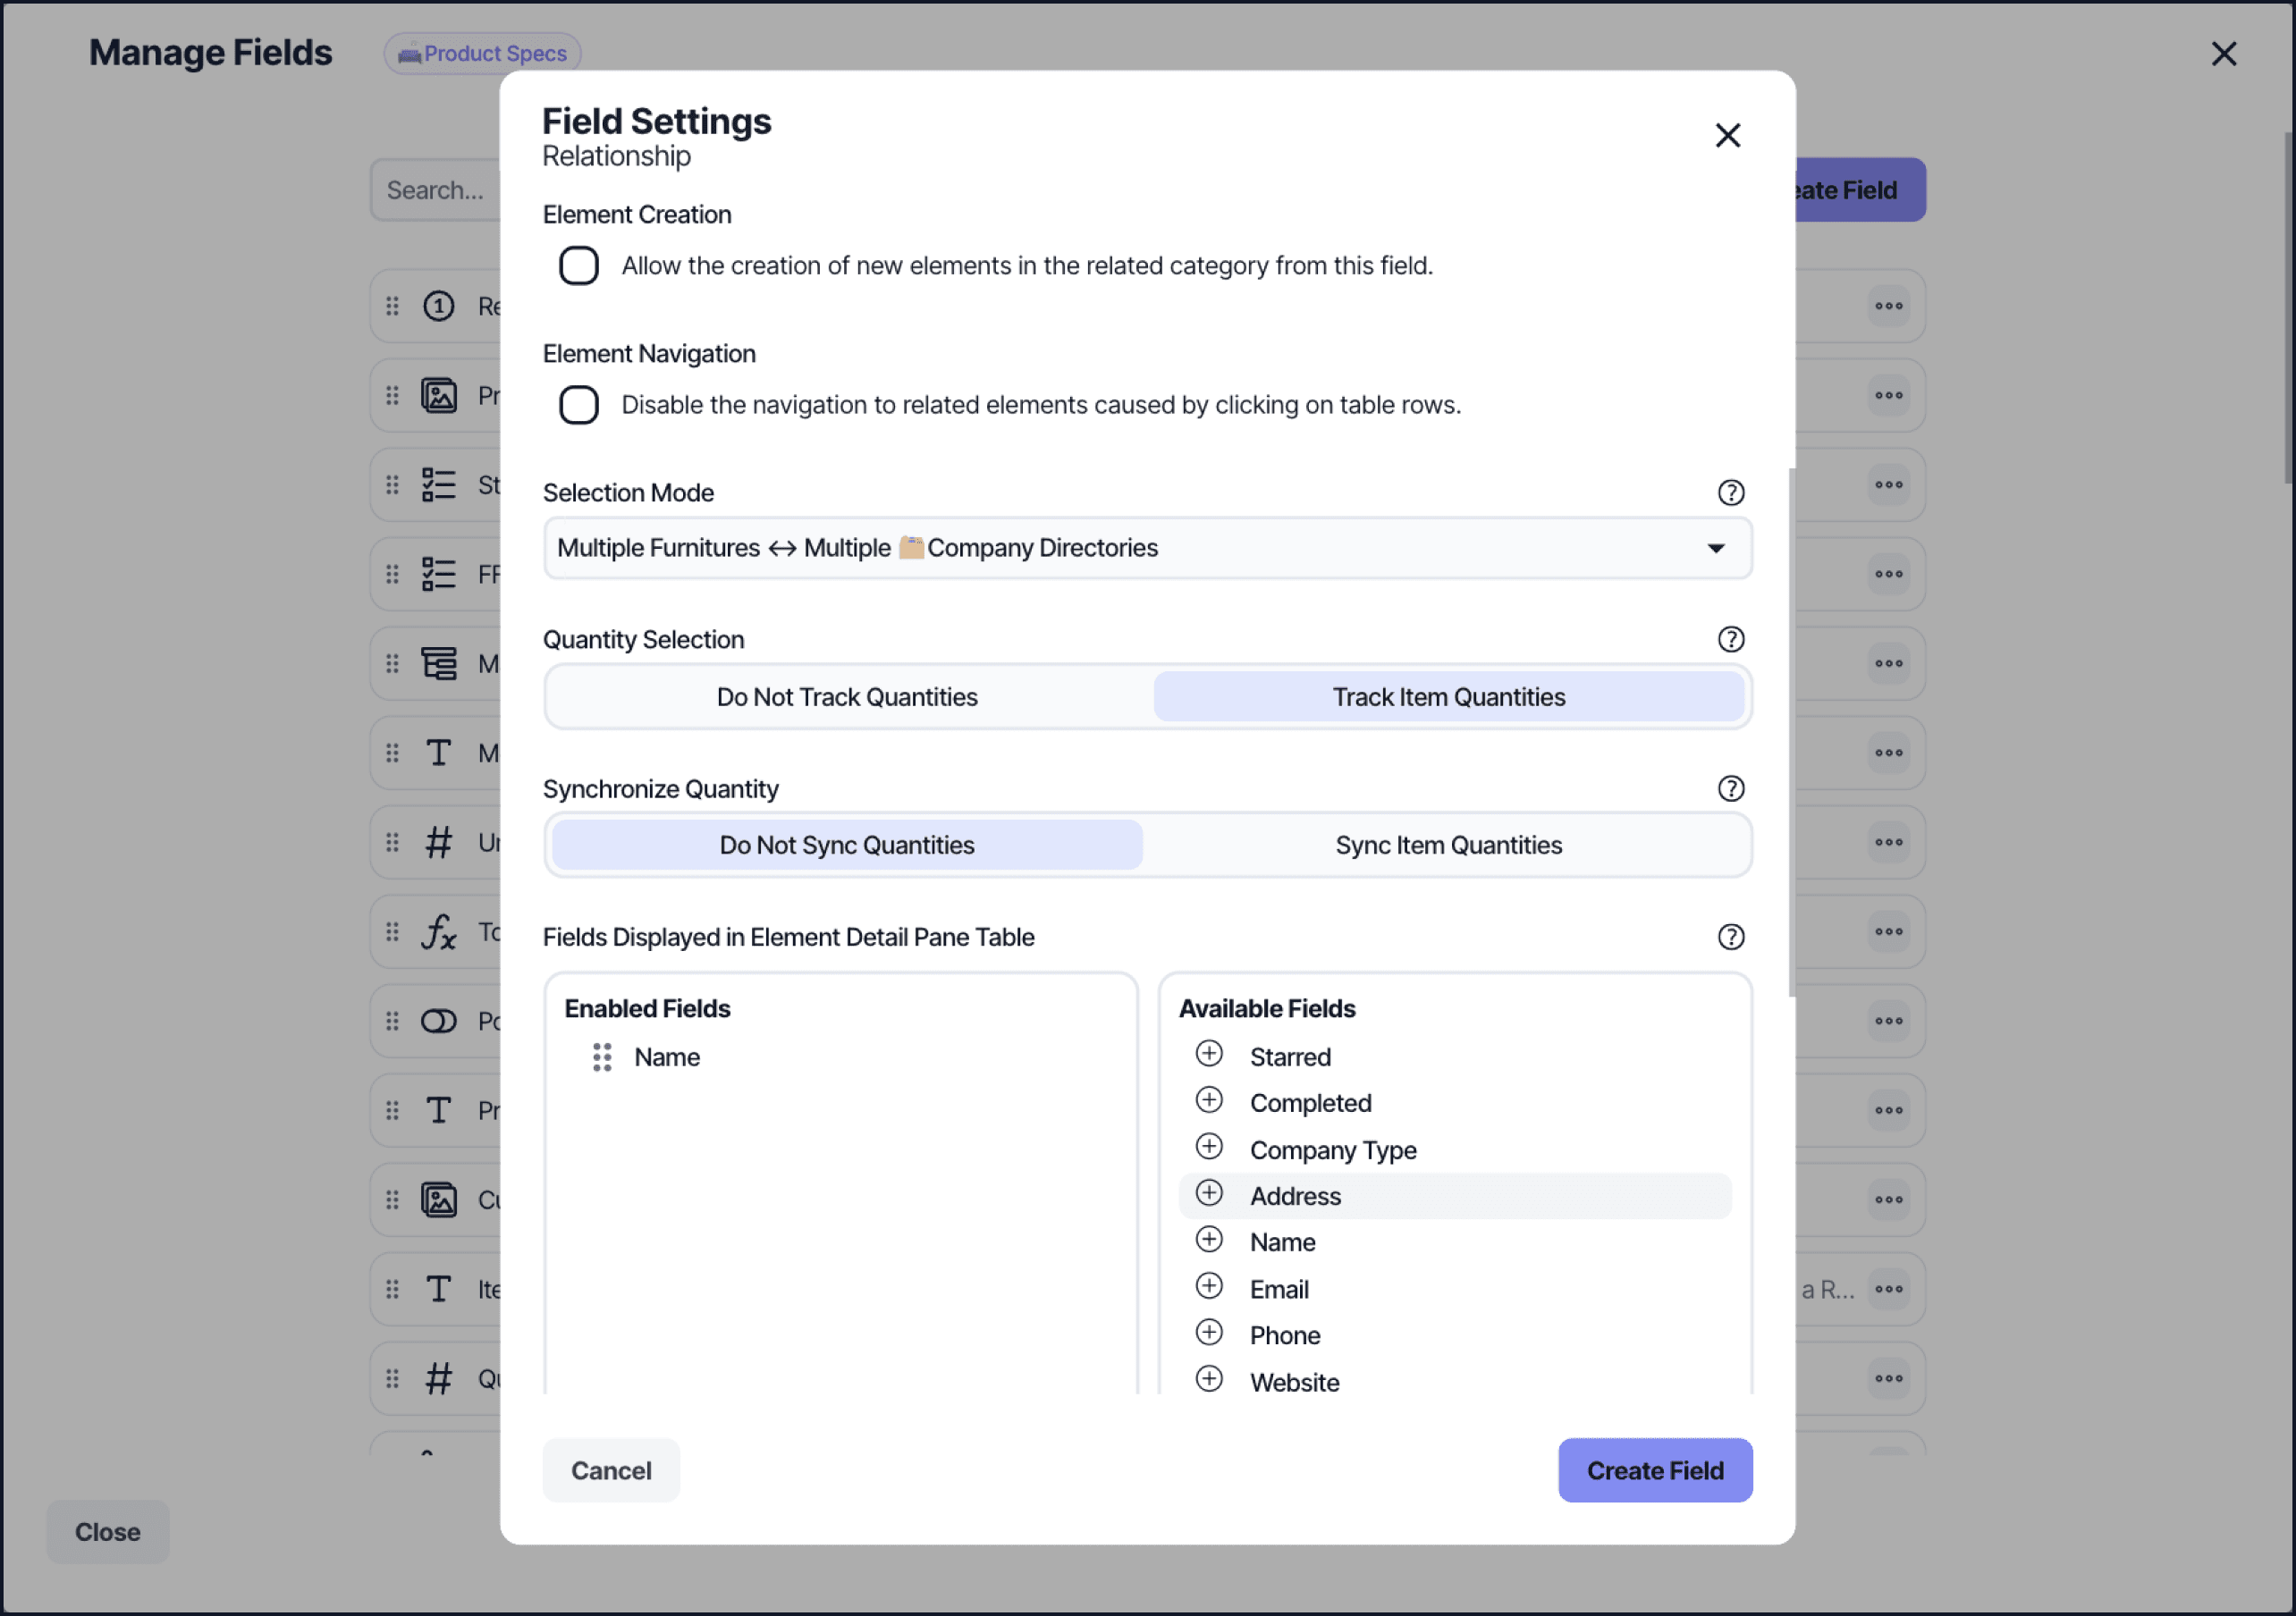Click help icon beside Quantity Selection
2296x1616 pixels.
(x=1730, y=640)
